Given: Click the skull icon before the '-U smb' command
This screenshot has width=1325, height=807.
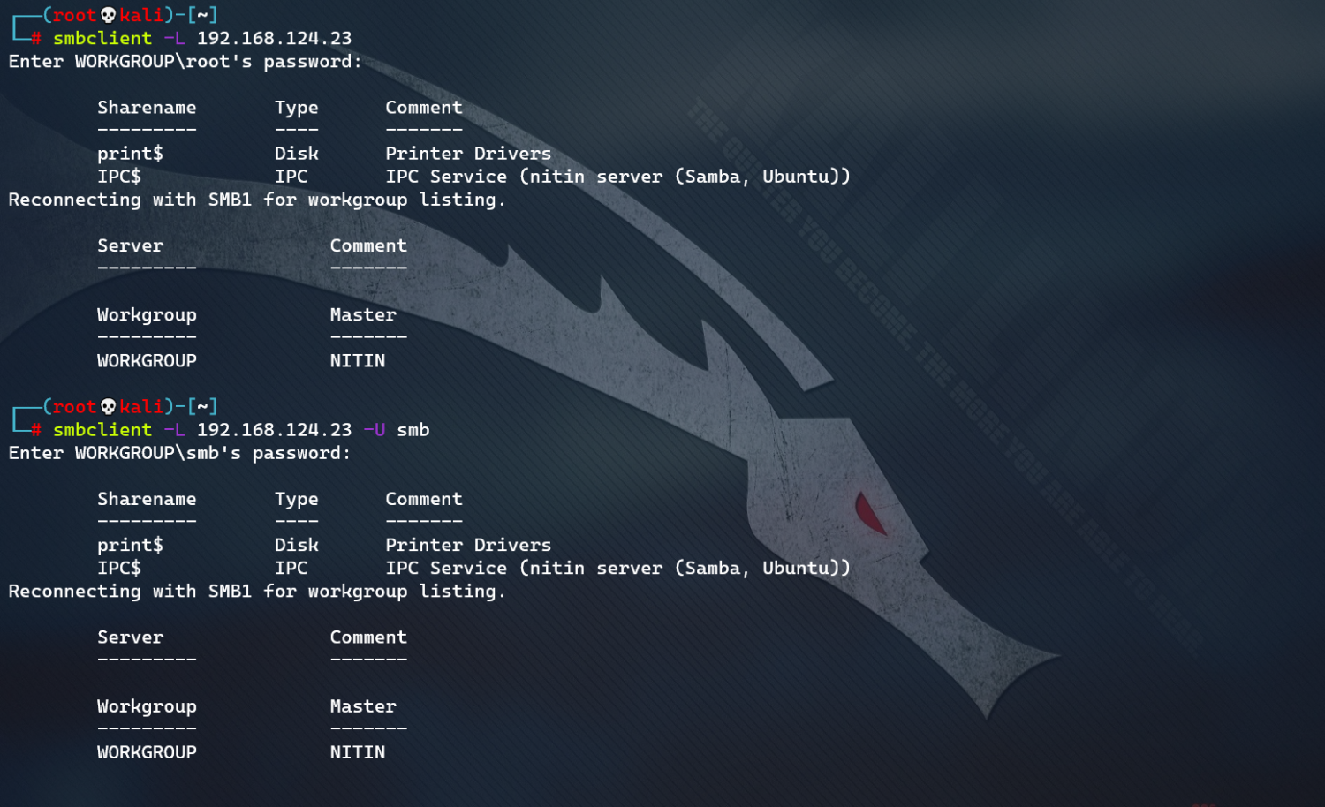Looking at the screenshot, I should point(108,406).
